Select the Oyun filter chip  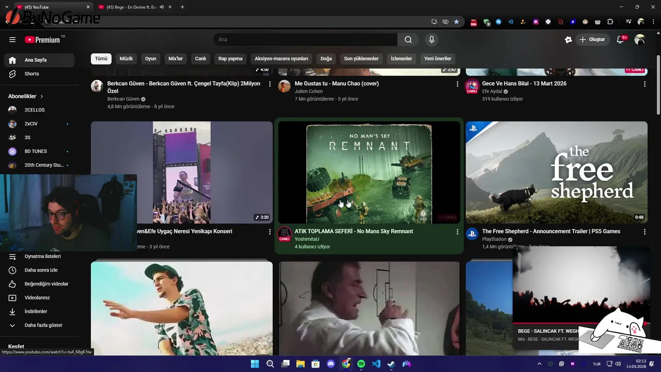[151, 59]
